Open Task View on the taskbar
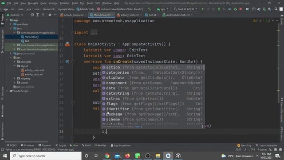The width and height of the screenshot is (284, 160). click(x=96, y=156)
